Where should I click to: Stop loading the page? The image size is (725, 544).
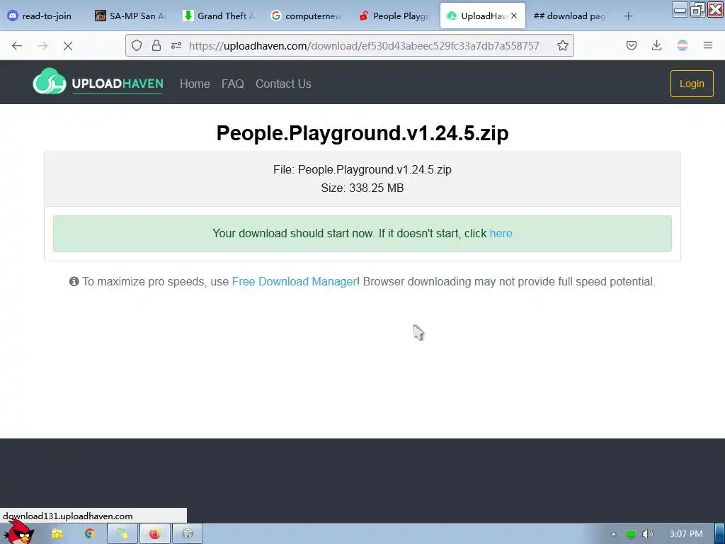[68, 46]
